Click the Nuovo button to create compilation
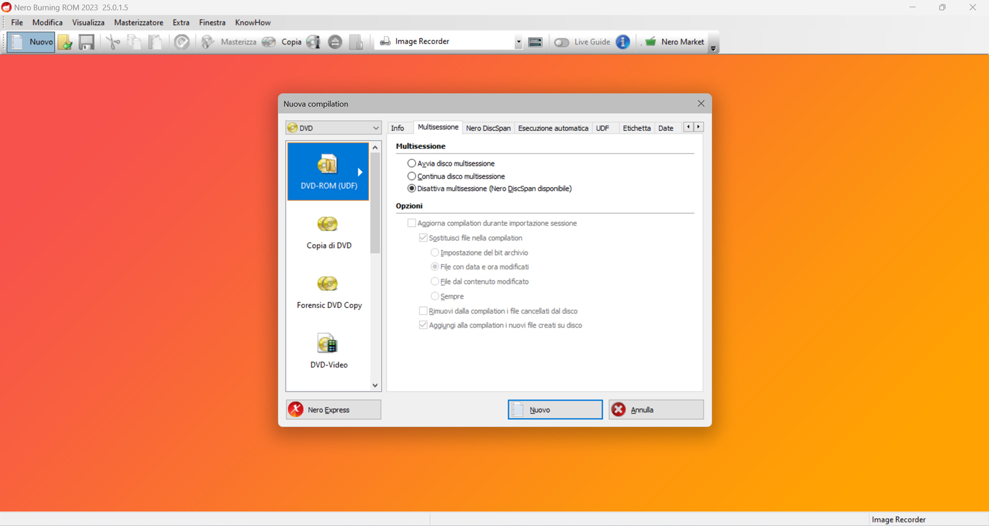 coord(554,409)
